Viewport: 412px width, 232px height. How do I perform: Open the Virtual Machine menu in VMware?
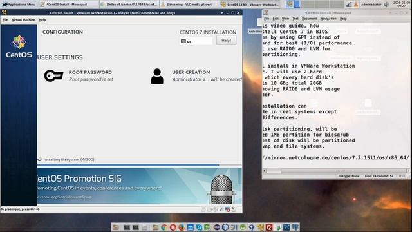click(23, 20)
